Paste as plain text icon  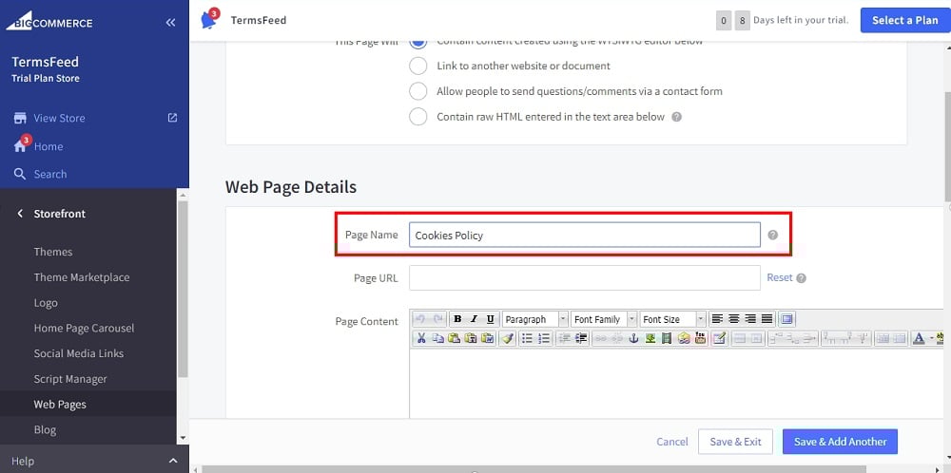point(471,338)
